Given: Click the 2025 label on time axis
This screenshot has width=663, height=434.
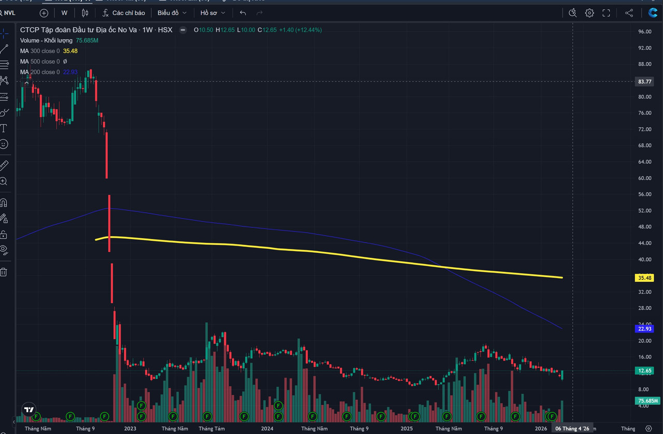Looking at the screenshot, I should [x=407, y=429].
